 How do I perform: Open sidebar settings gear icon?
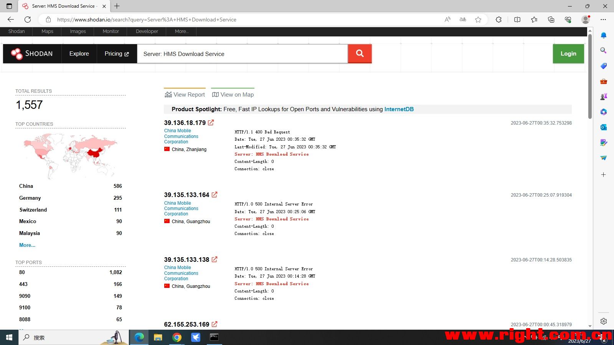pos(604,321)
